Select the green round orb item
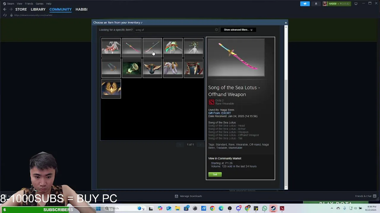This screenshot has height=213, width=380. [x=132, y=68]
